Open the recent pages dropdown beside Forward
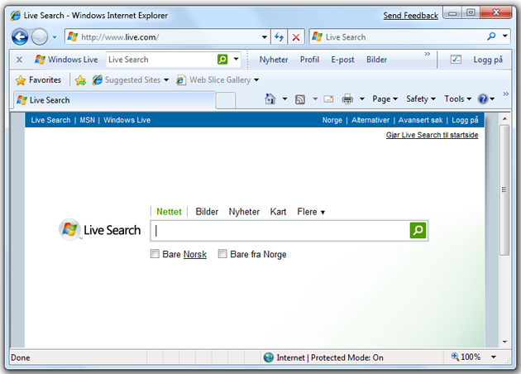 54,37
